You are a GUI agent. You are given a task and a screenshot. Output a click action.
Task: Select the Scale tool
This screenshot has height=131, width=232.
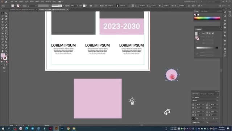click(6, 31)
